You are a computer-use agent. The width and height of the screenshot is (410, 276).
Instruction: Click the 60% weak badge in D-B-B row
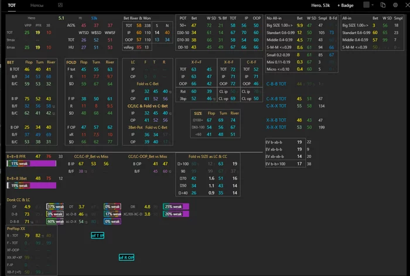pos(55,222)
